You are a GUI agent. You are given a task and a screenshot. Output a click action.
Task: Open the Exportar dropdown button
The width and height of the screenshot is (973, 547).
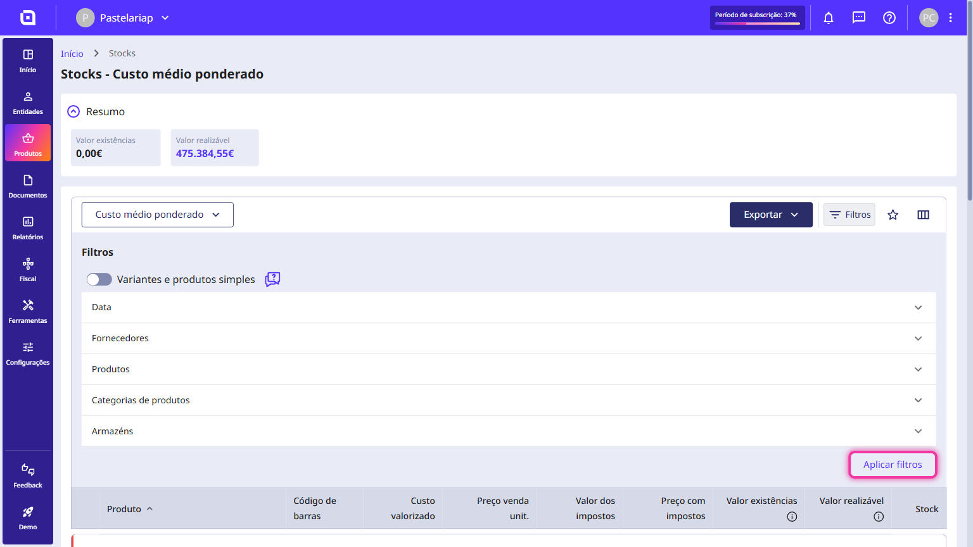(771, 215)
